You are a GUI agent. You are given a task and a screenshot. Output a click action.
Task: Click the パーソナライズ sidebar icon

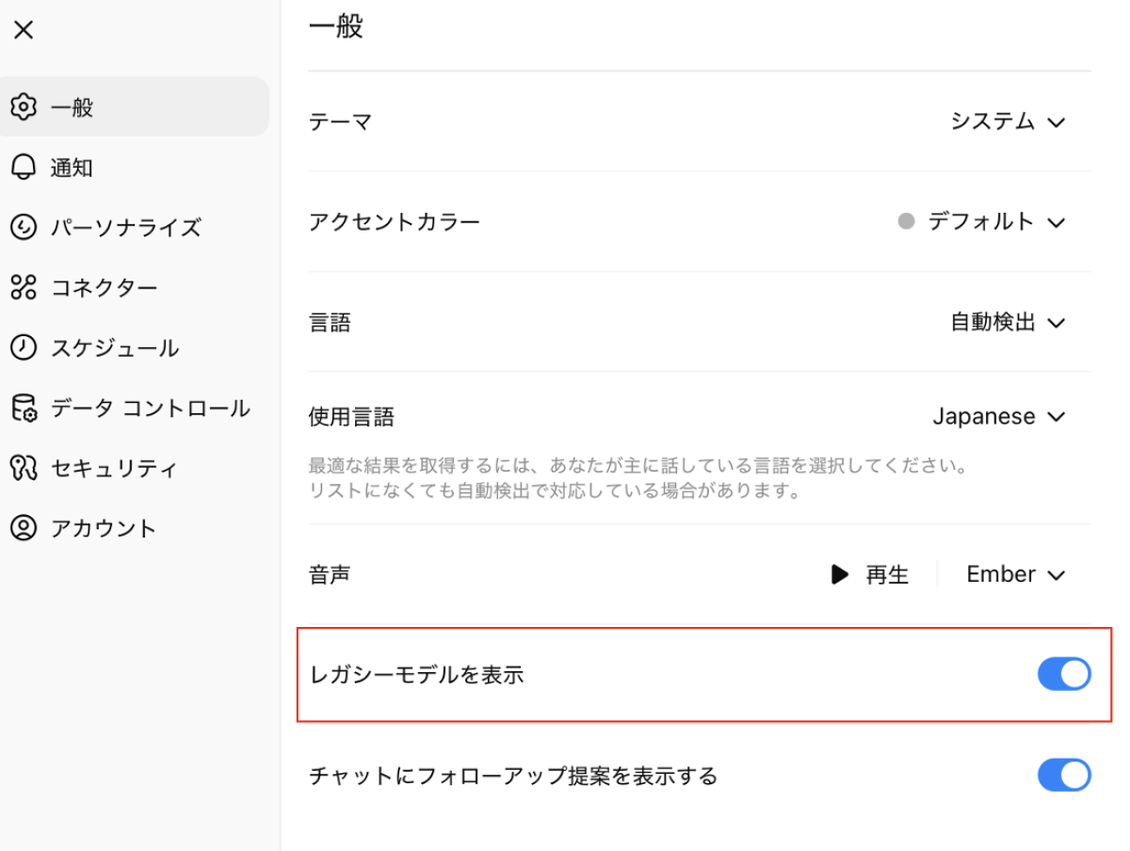24,228
